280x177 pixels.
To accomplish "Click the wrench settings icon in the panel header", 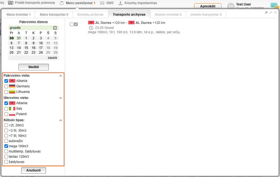I will click(x=266, y=13).
